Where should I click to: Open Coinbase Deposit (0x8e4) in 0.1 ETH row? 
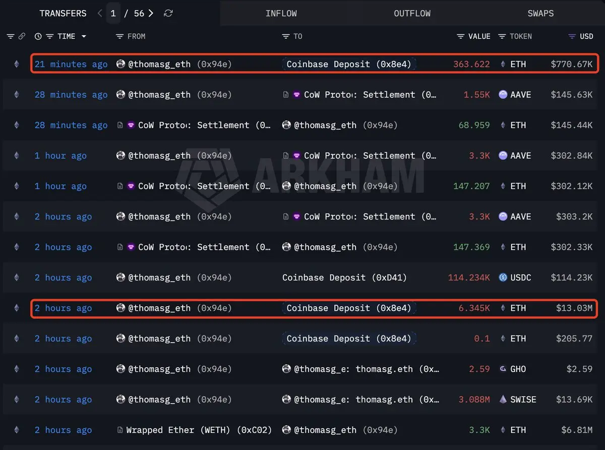coord(349,339)
